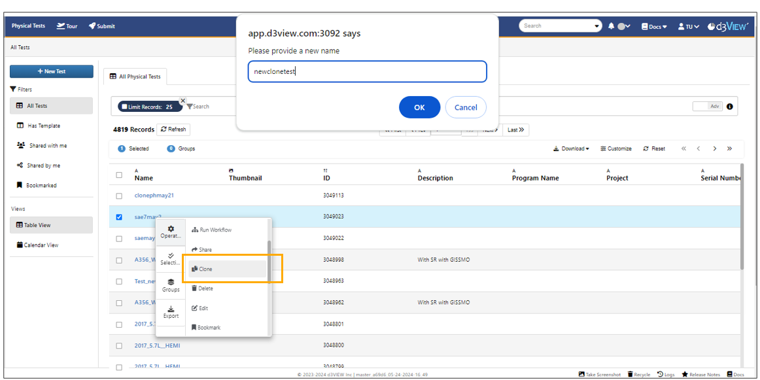Filter by Has Template

click(x=52, y=126)
